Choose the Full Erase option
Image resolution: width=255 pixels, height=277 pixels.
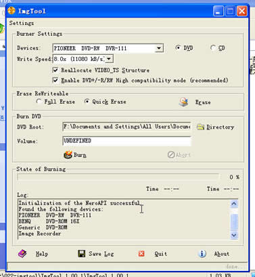coord(39,102)
